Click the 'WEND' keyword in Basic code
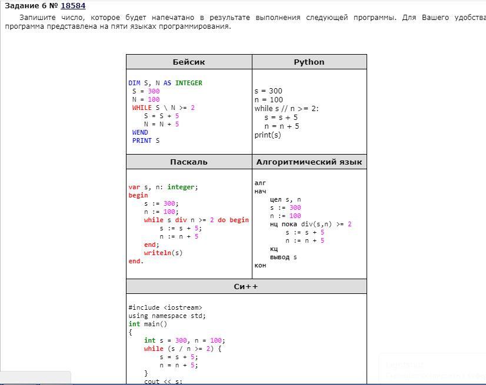The image size is (486, 385). [140, 133]
